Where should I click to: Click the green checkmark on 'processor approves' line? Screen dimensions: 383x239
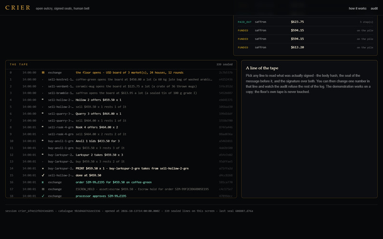coord(43,196)
